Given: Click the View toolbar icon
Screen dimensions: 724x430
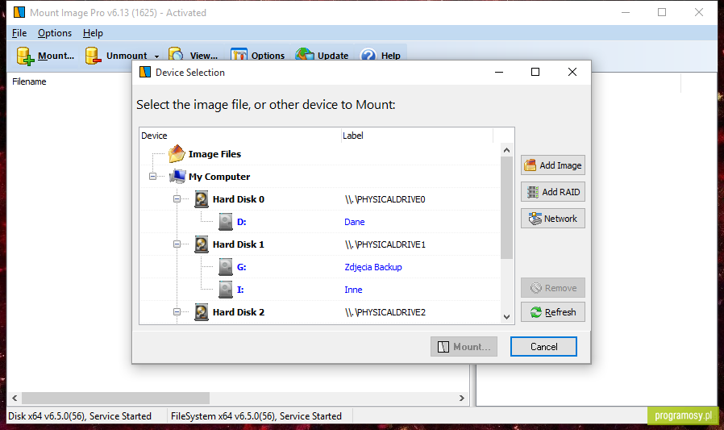Looking at the screenshot, I should tap(176, 55).
